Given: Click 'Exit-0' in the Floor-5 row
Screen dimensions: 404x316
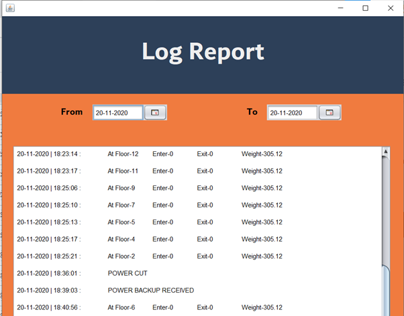Looking at the screenshot, I should click(x=205, y=222).
